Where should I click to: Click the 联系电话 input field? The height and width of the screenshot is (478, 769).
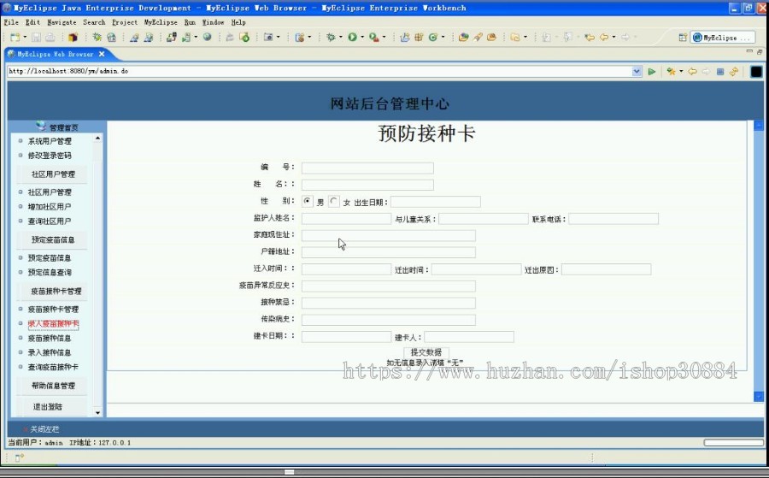pos(613,219)
